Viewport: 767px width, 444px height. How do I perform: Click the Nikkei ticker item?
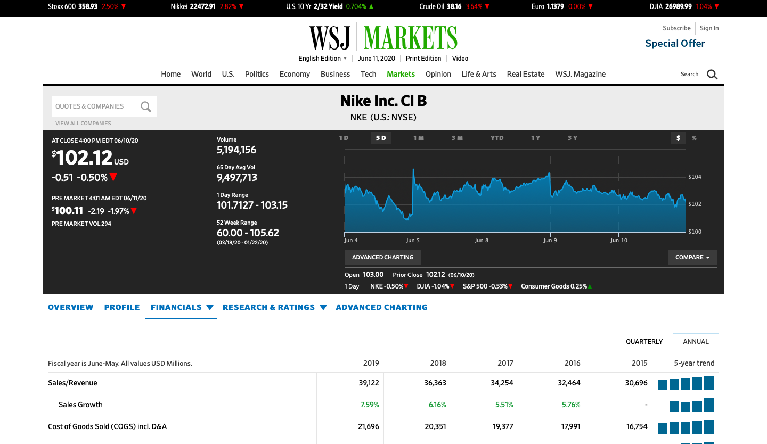(x=207, y=7)
